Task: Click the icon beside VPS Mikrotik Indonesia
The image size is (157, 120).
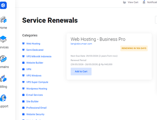Action: pyautogui.click(x=23, y=56)
